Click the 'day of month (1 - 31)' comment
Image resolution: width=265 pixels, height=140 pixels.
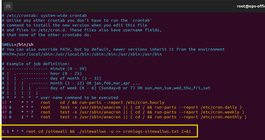pos(76,78)
